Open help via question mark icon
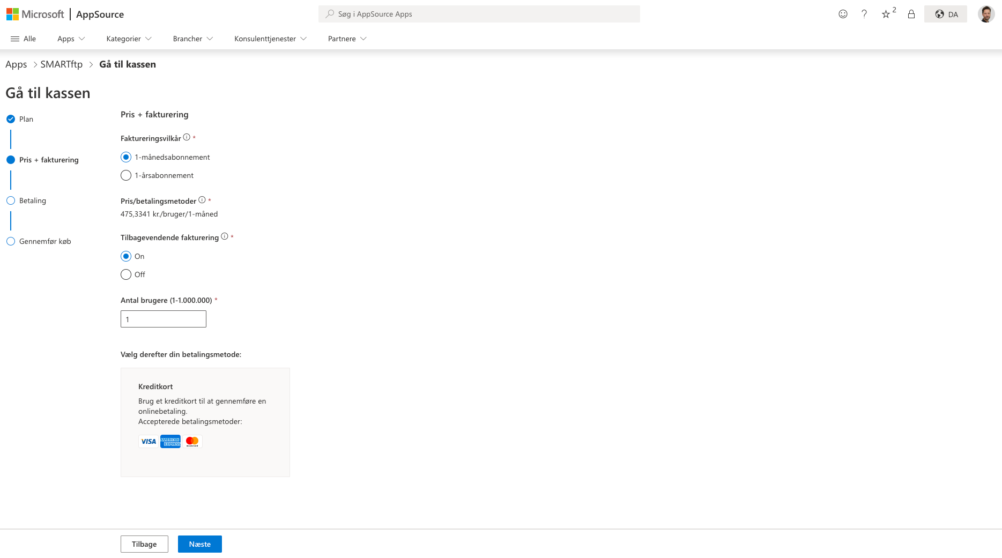1002x558 pixels. pyautogui.click(x=864, y=14)
